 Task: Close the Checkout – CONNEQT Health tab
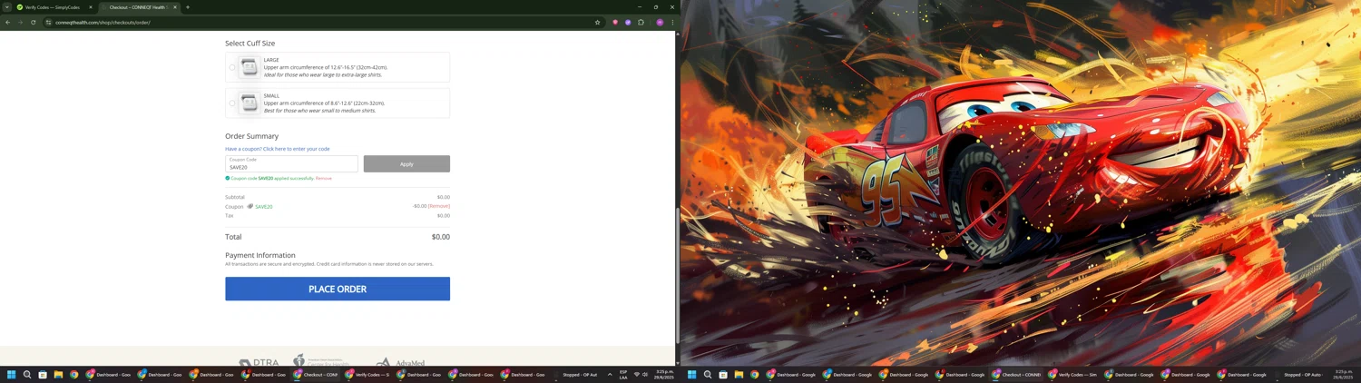[175, 7]
